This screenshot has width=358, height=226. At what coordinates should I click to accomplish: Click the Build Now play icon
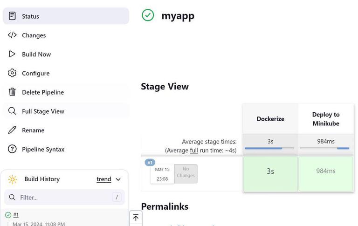(x=13, y=54)
